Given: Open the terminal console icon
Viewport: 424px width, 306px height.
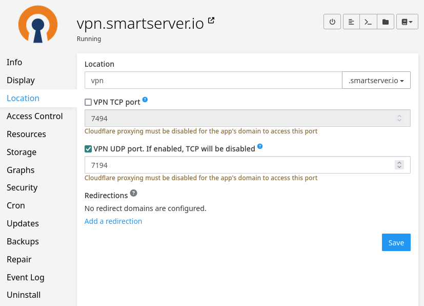Looking at the screenshot, I should coord(368,22).
